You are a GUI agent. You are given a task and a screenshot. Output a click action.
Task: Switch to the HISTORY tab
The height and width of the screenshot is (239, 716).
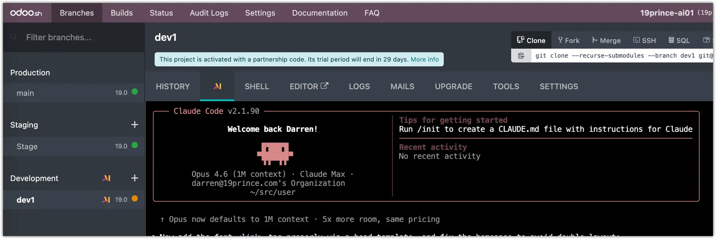(173, 86)
